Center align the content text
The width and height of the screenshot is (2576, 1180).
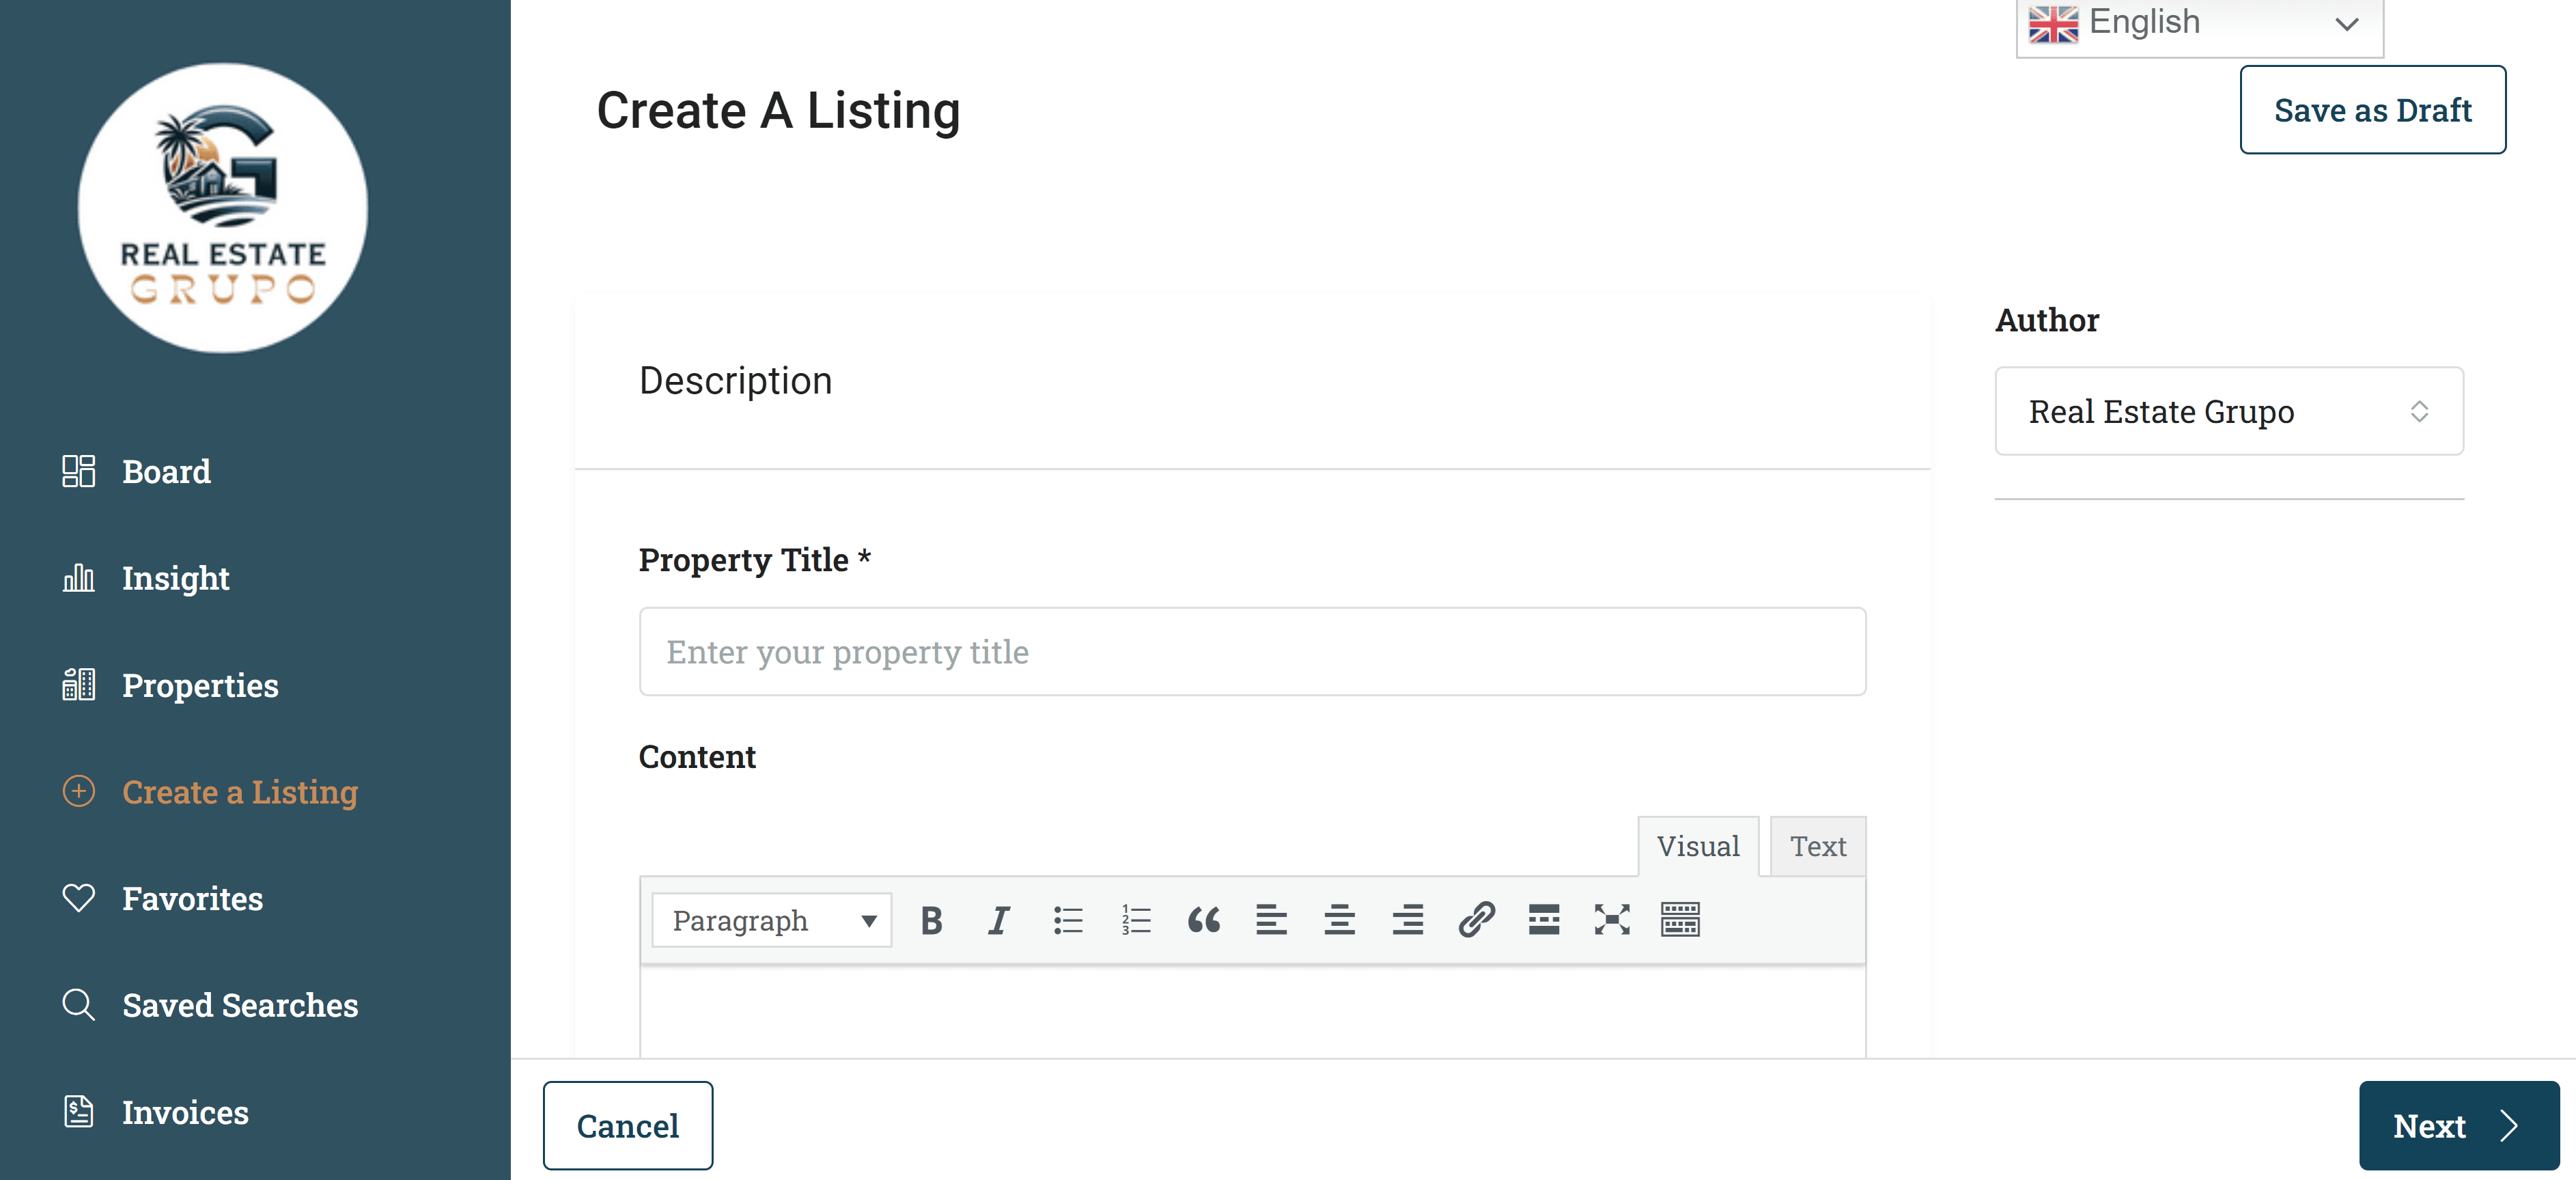pos(1340,920)
